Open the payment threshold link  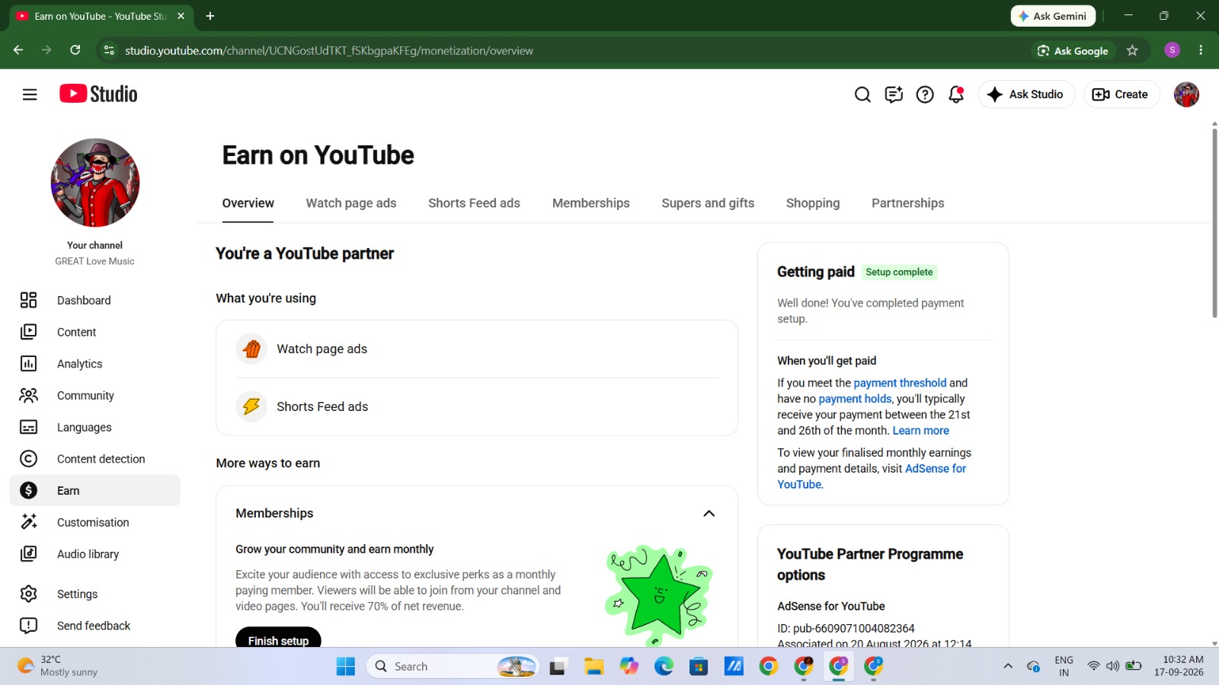point(900,383)
